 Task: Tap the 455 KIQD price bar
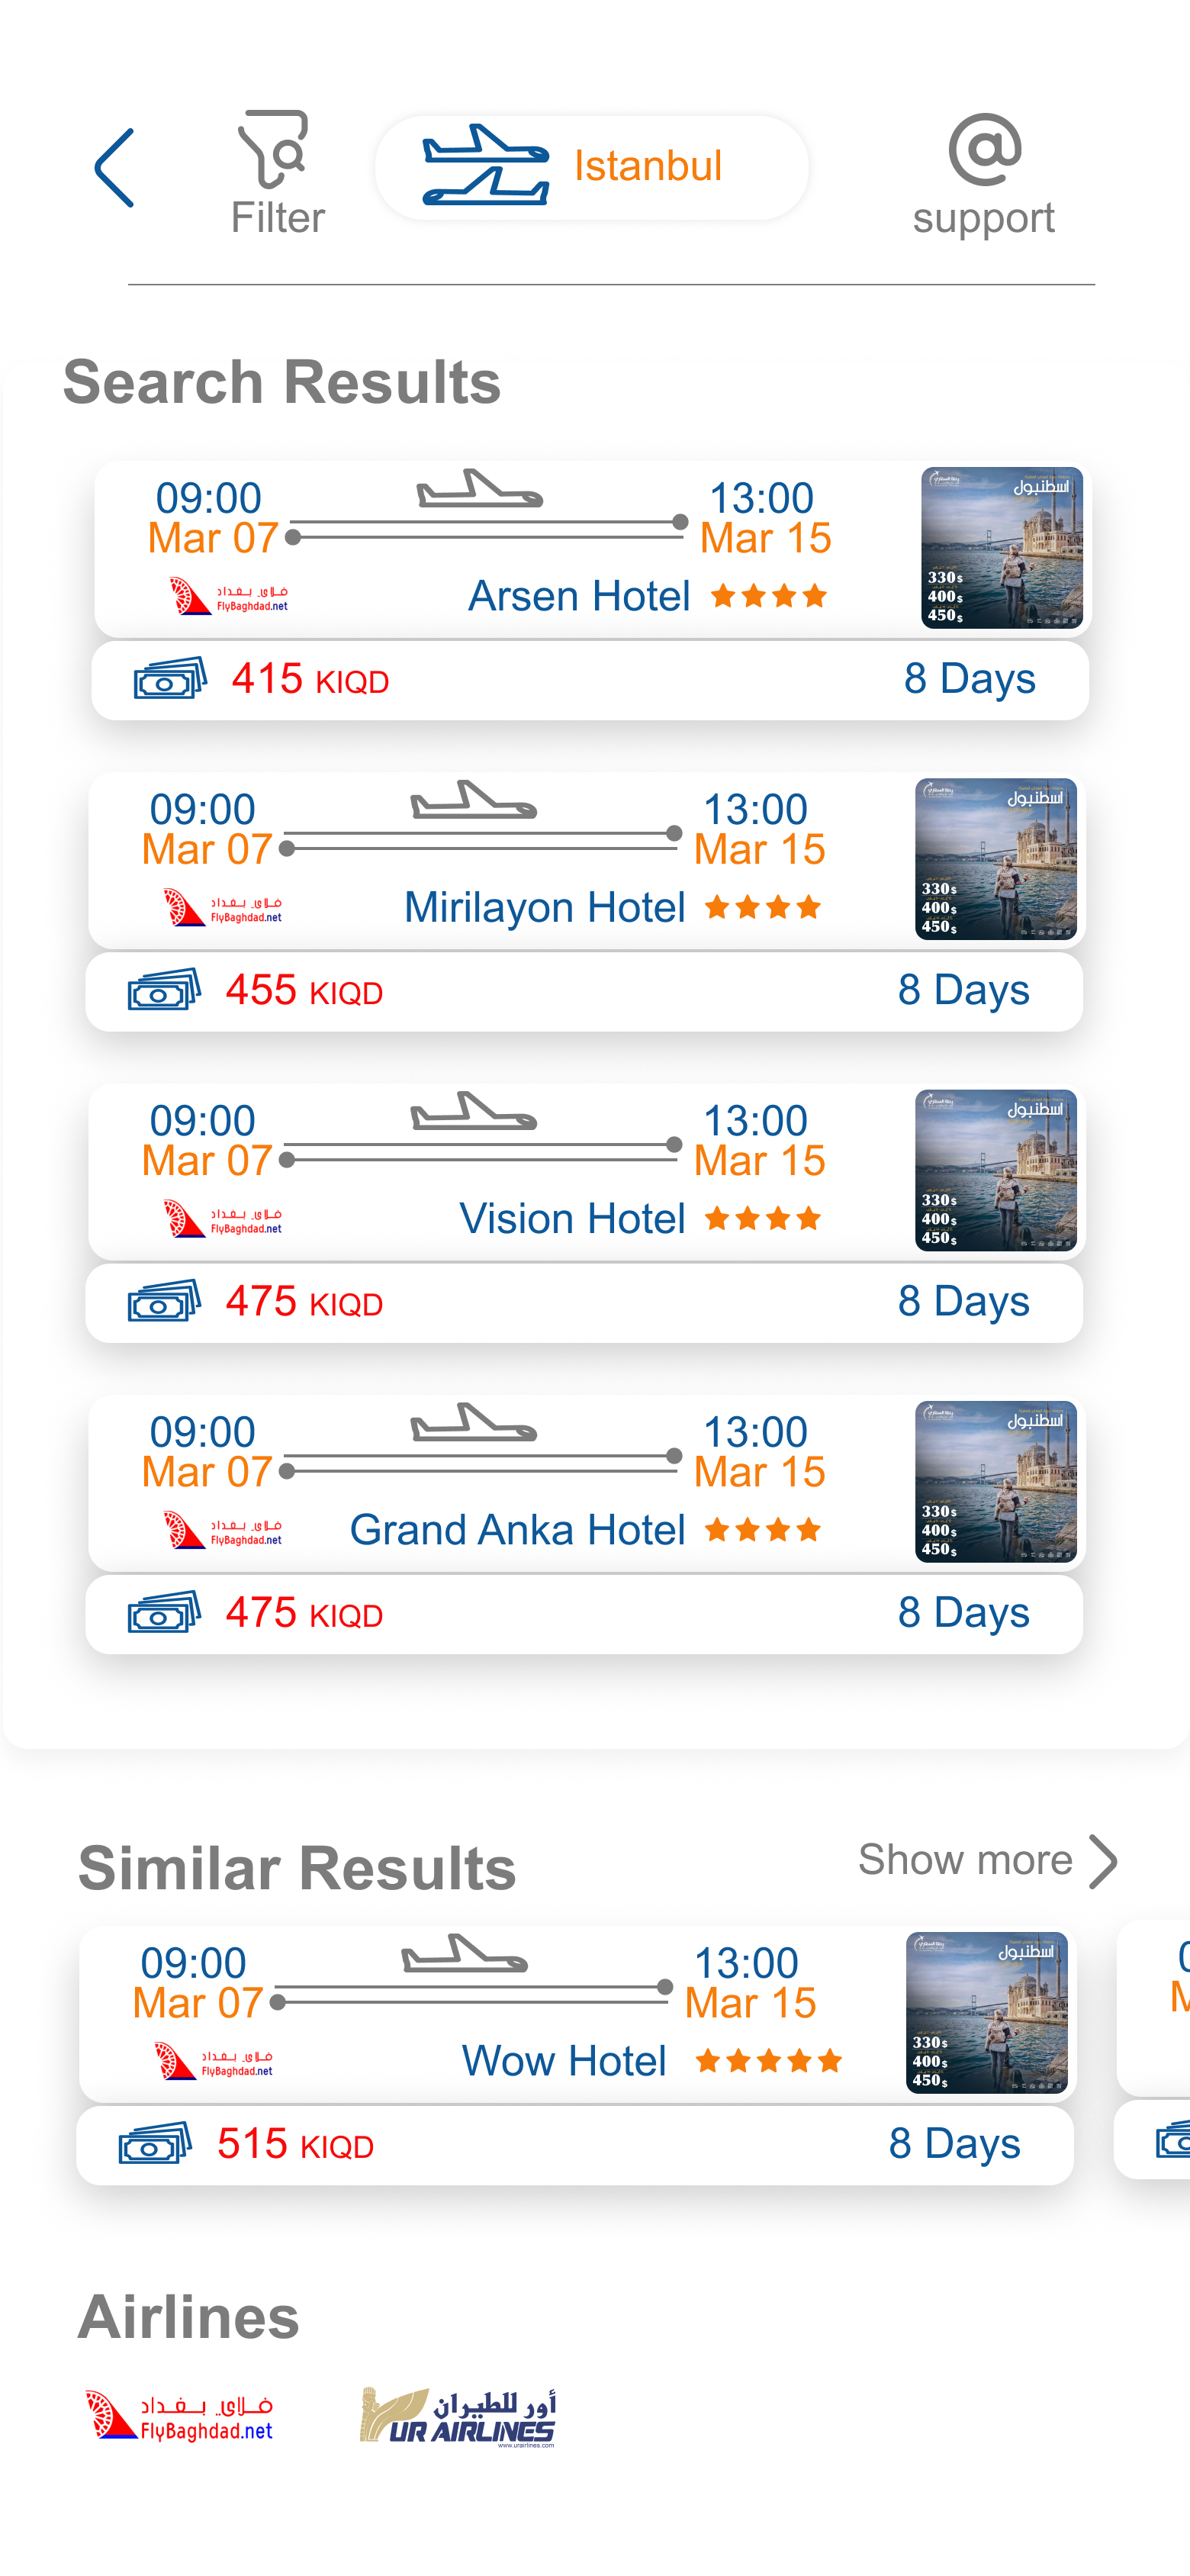pyautogui.click(x=584, y=991)
